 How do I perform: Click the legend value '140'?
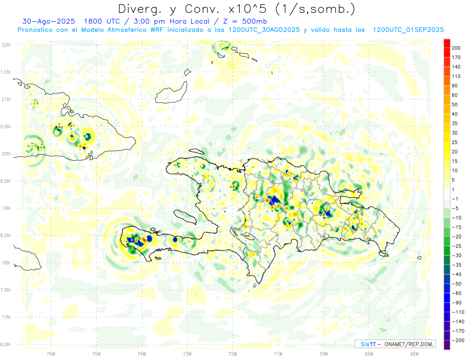point(456,67)
